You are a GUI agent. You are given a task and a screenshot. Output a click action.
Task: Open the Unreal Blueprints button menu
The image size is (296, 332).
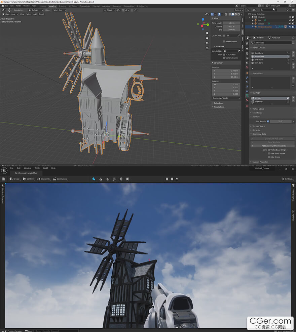tap(43, 179)
